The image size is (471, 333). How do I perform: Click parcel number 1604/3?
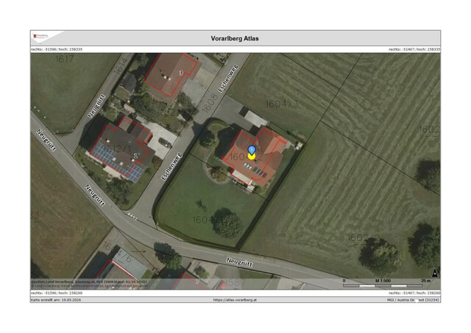(282, 104)
